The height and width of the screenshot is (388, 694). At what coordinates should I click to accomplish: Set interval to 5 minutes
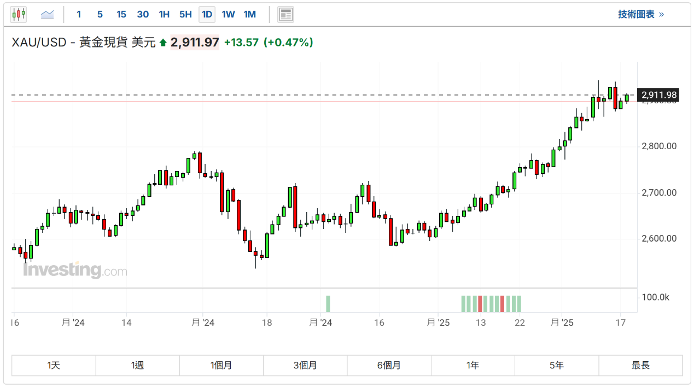coord(100,14)
